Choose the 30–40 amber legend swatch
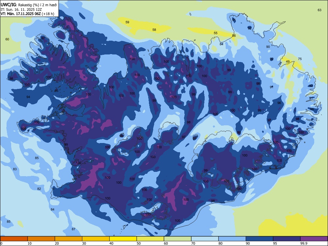 click(95, 239)
